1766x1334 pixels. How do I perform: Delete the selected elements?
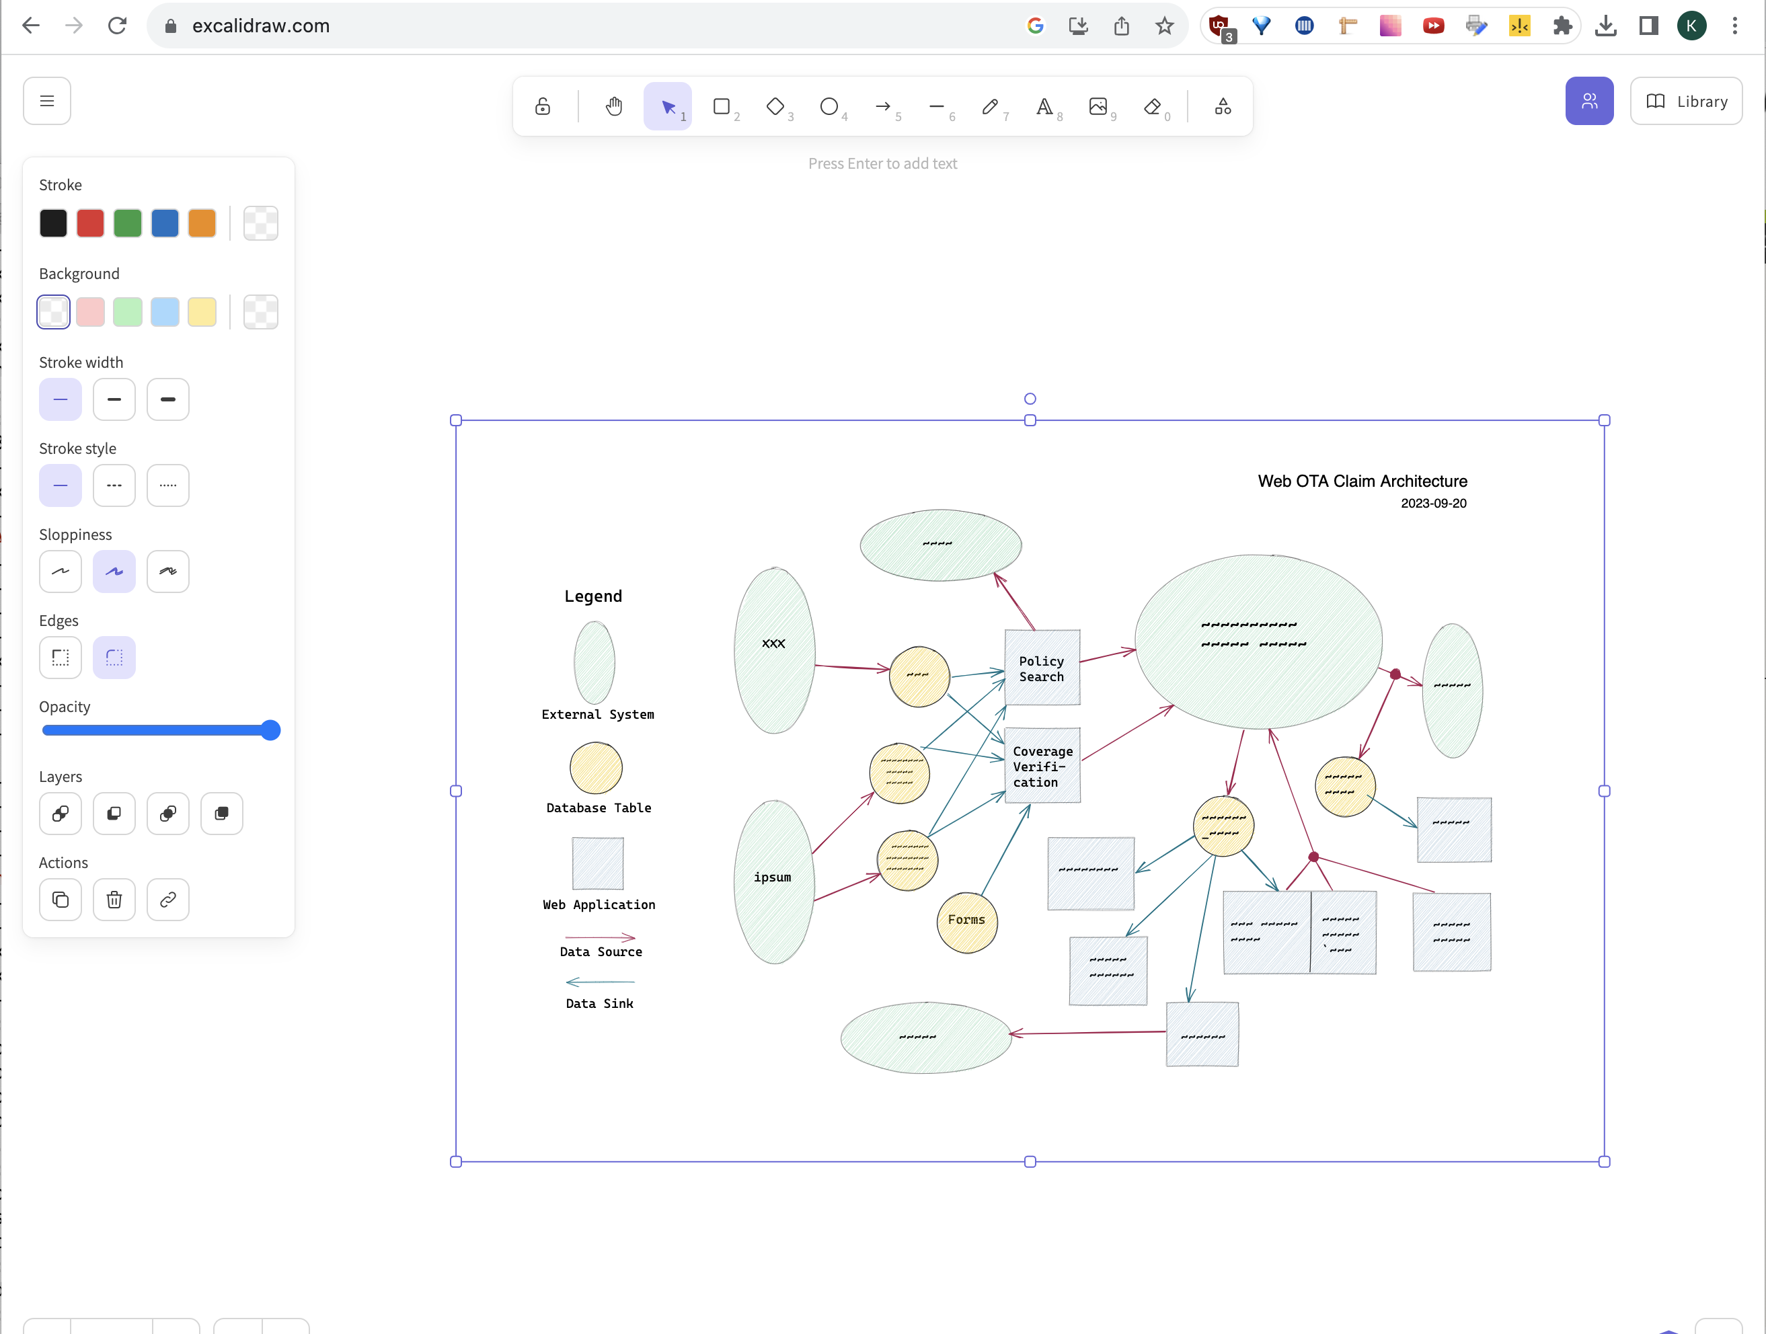tap(114, 900)
